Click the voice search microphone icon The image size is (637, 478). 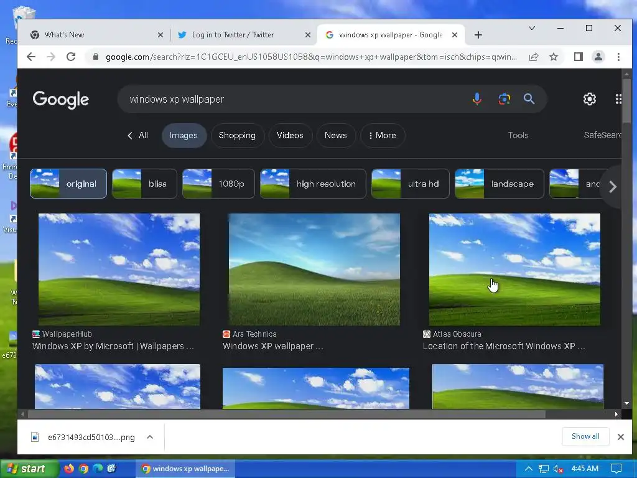(477, 99)
